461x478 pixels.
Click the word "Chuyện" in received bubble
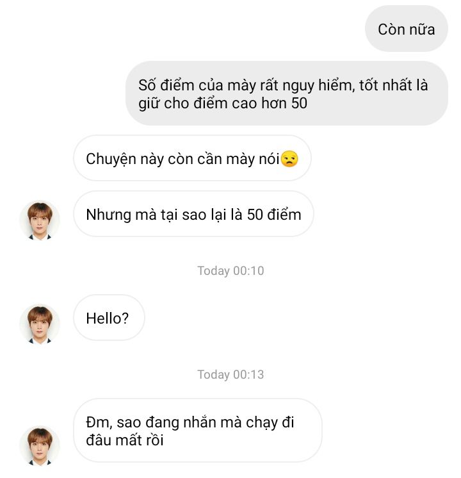(x=111, y=159)
